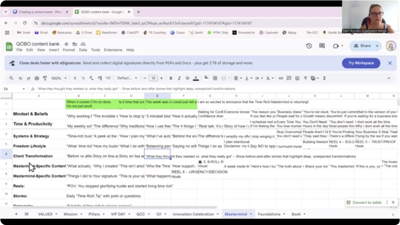
Task: Open the text color swatch picker
Action: tap(195, 78)
